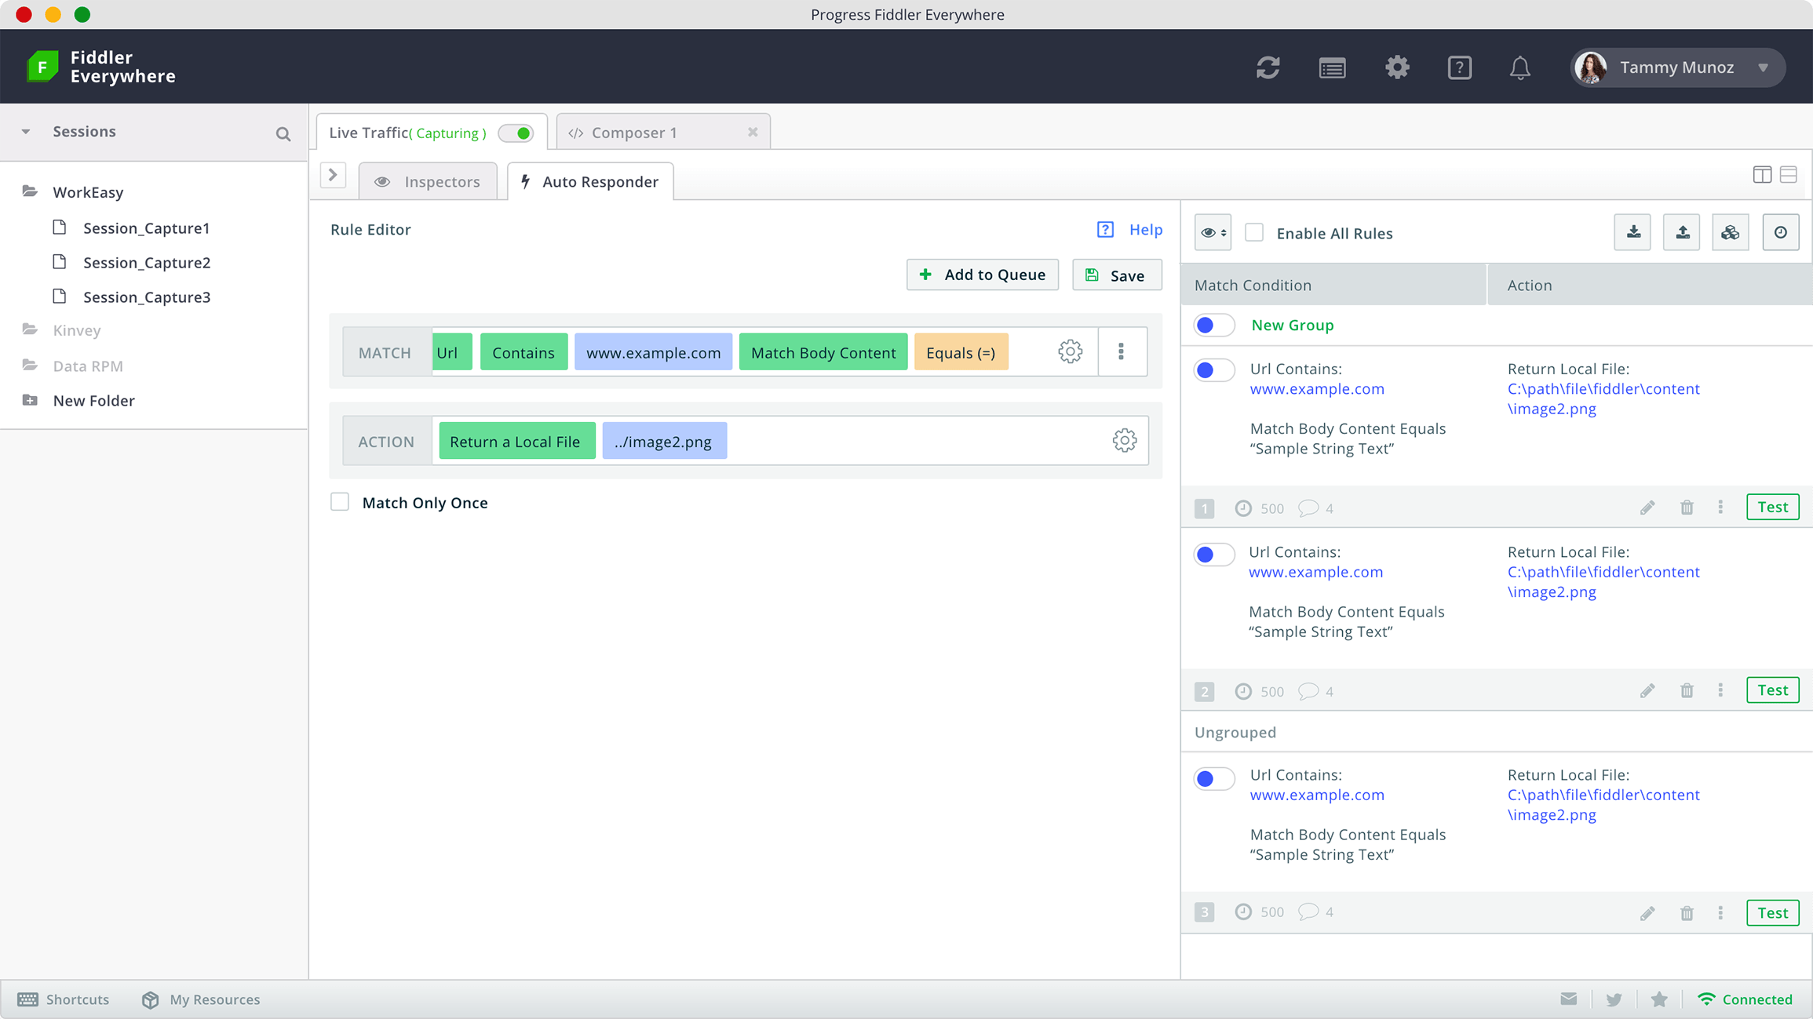Click the share rules cloud icon

pyautogui.click(x=1731, y=232)
